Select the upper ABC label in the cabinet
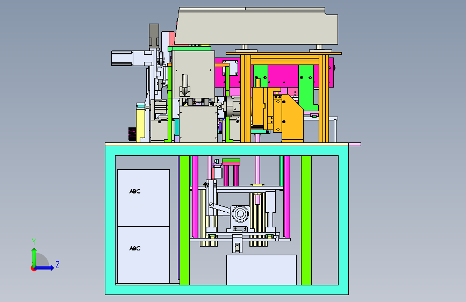Image resolution: width=466 pixels, height=302 pixels. tap(135, 191)
